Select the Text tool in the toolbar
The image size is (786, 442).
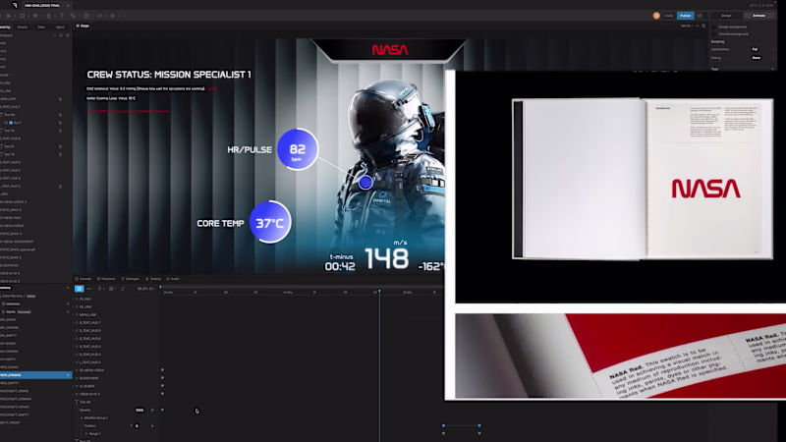point(62,16)
